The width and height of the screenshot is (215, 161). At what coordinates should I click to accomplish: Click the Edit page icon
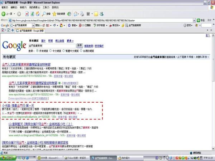88,14
